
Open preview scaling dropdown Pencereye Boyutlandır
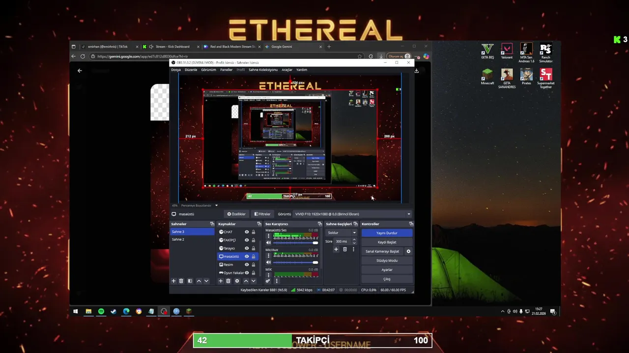(200, 205)
